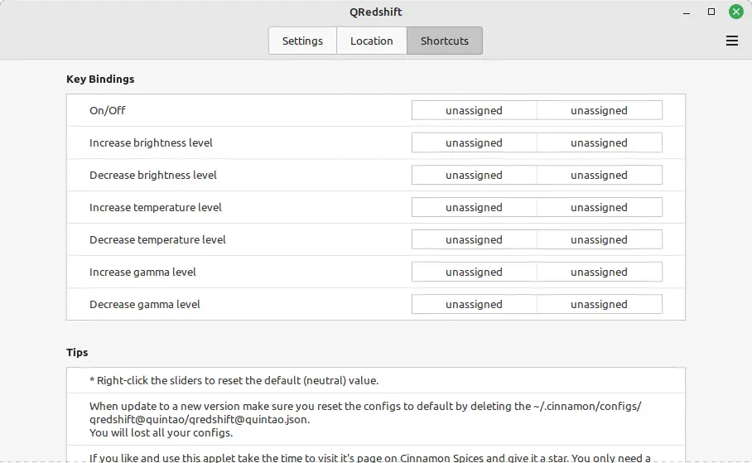Set second On/Off key binding
The width and height of the screenshot is (752, 463).
[x=599, y=110]
